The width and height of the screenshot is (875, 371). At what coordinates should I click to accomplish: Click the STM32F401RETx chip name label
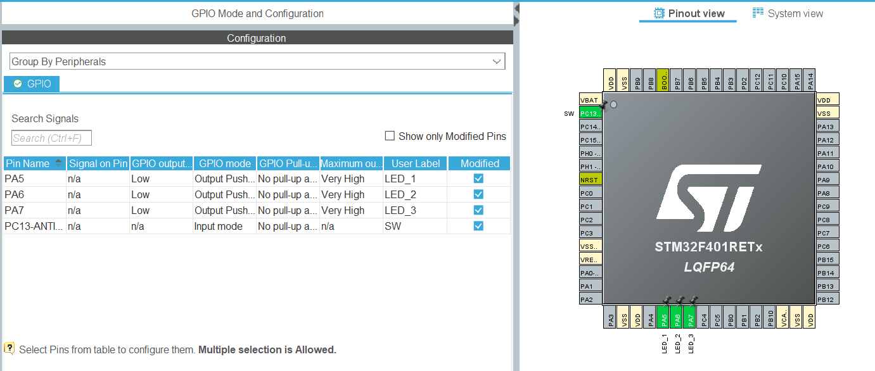point(708,248)
